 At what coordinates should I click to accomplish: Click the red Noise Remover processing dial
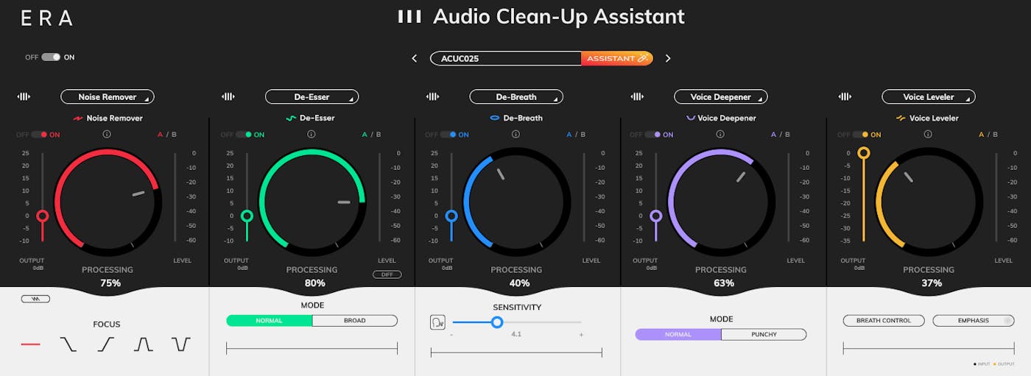(108, 201)
